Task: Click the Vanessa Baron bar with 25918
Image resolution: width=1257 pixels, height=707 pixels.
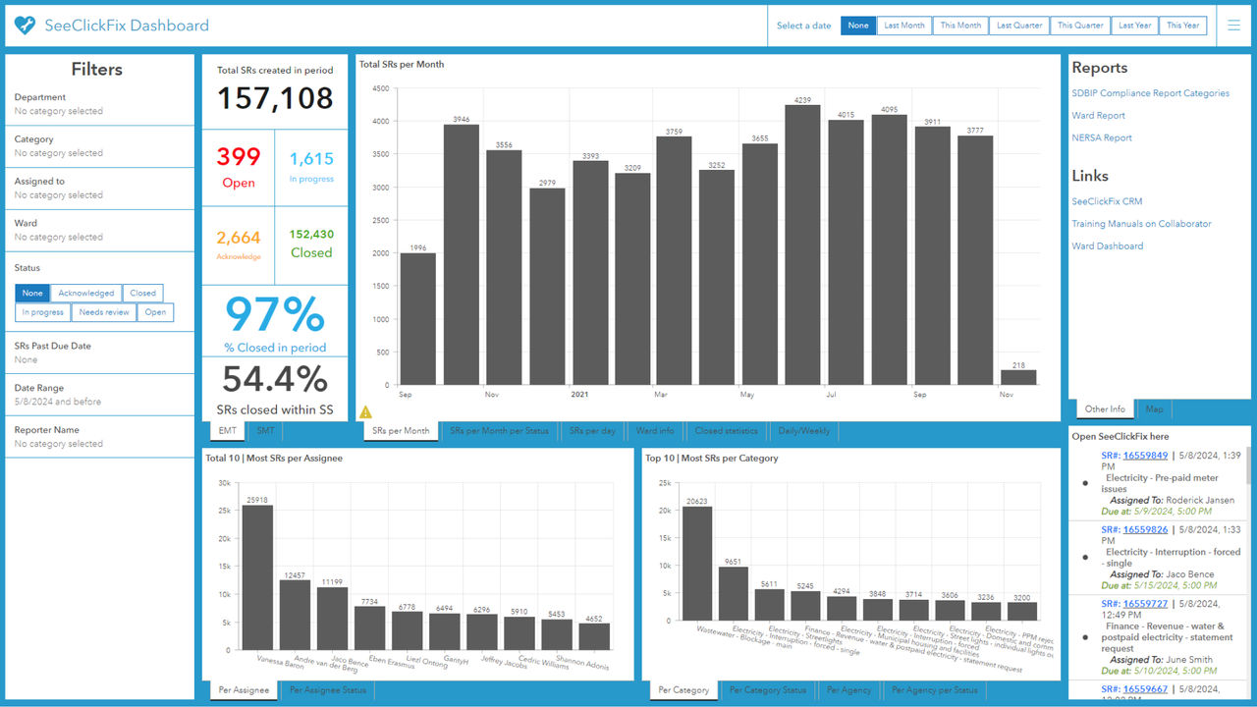Action: (257, 577)
